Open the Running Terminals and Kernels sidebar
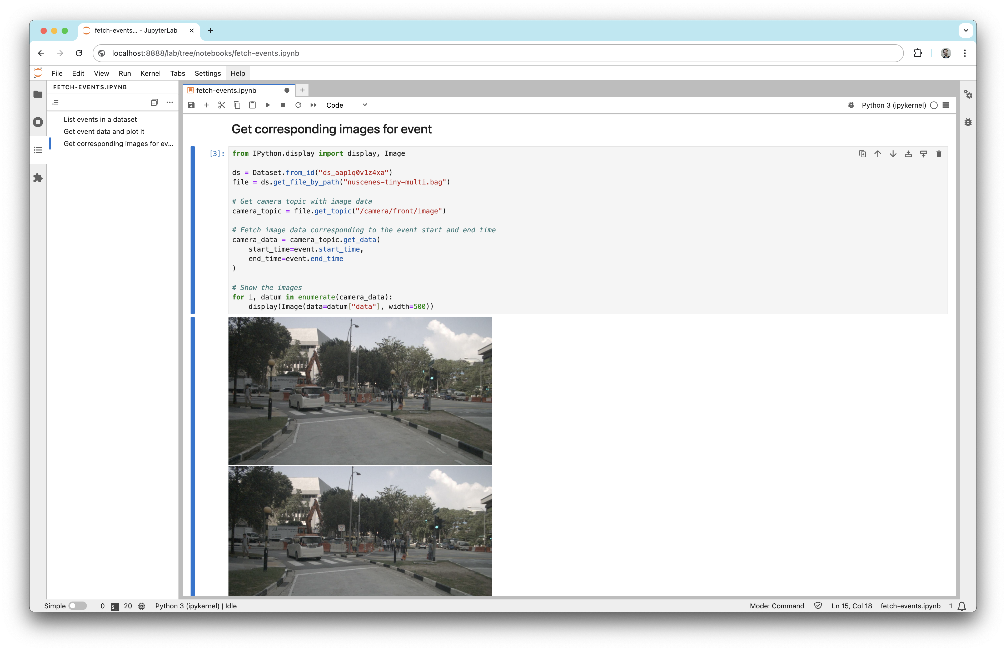Screen dimensions: 1006x651 38,122
